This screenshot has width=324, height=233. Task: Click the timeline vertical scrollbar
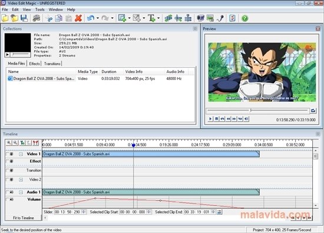[316, 178]
